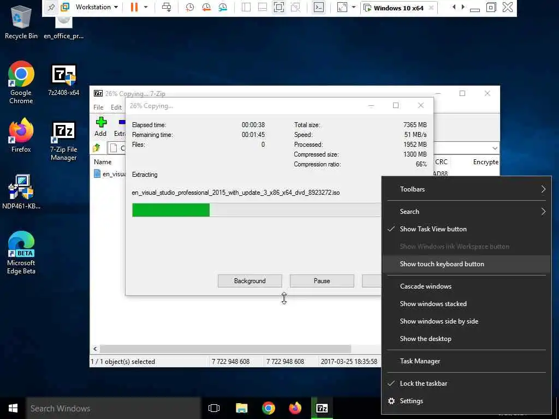Toggle Lock the taskbar option

coord(466,384)
